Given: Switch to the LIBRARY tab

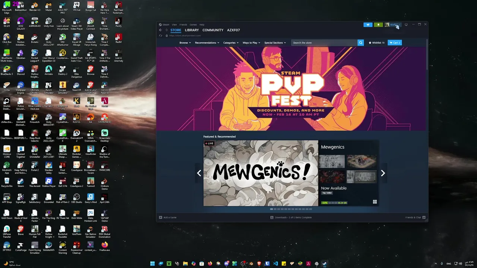Looking at the screenshot, I should (192, 30).
